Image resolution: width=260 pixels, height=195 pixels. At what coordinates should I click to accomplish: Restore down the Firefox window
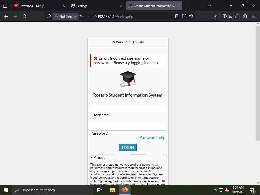click(x=242, y=6)
